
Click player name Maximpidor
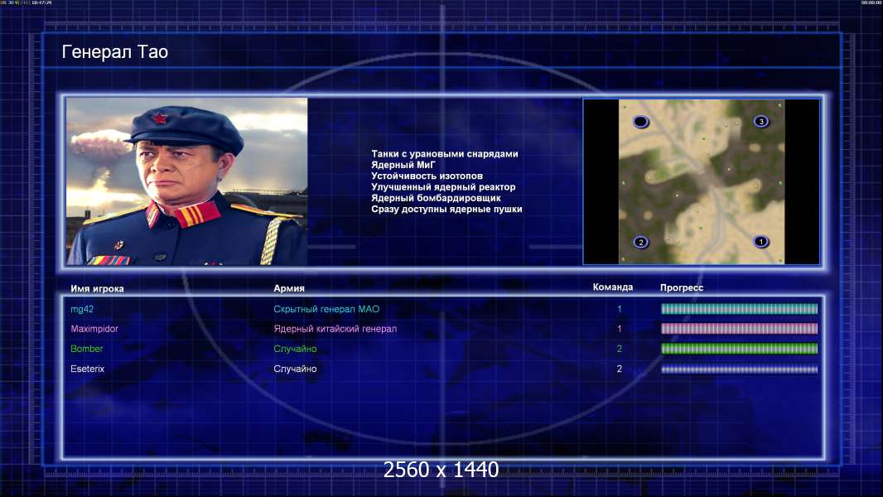(x=94, y=329)
